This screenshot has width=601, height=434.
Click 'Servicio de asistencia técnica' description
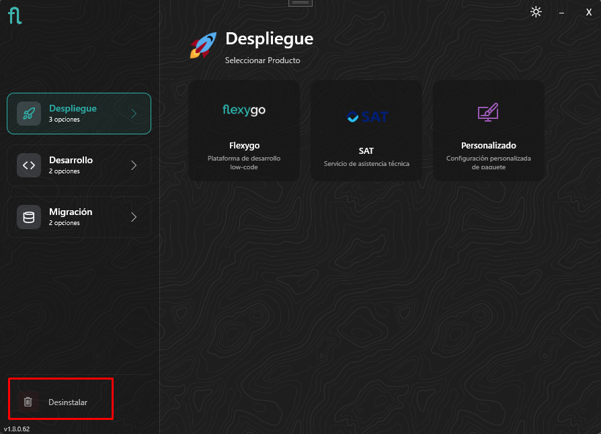coord(366,163)
